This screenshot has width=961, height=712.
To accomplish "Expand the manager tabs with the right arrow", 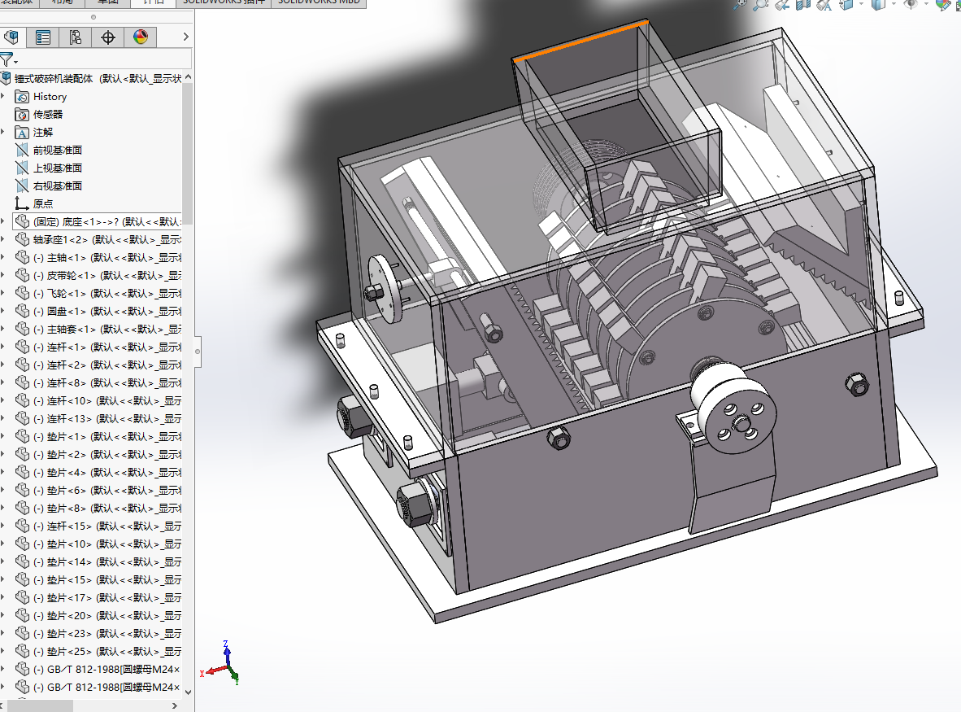I will click(x=185, y=37).
